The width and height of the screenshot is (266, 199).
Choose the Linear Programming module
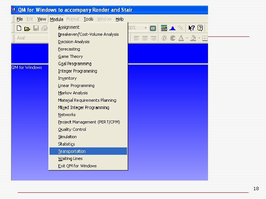click(88, 85)
